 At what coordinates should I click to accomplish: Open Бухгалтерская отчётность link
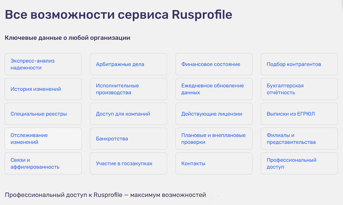click(299, 89)
